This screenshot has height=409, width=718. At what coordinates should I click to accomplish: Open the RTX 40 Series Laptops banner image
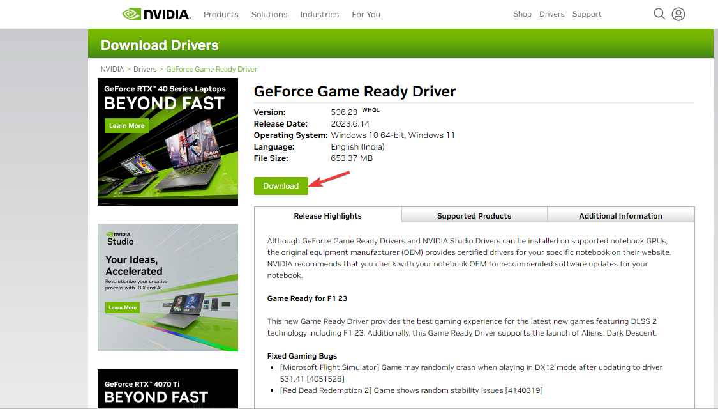[x=168, y=142]
